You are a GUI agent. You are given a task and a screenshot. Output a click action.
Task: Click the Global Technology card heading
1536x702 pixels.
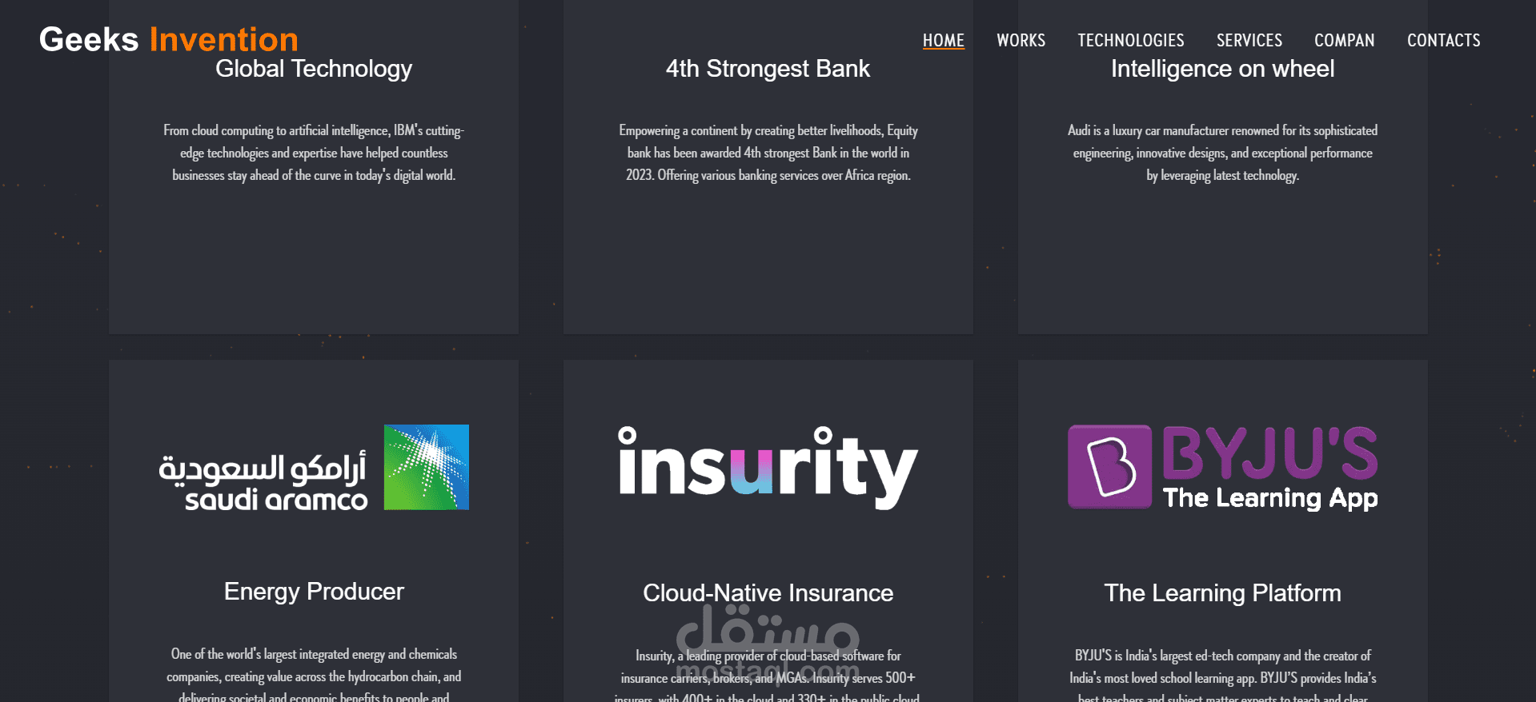pos(314,70)
